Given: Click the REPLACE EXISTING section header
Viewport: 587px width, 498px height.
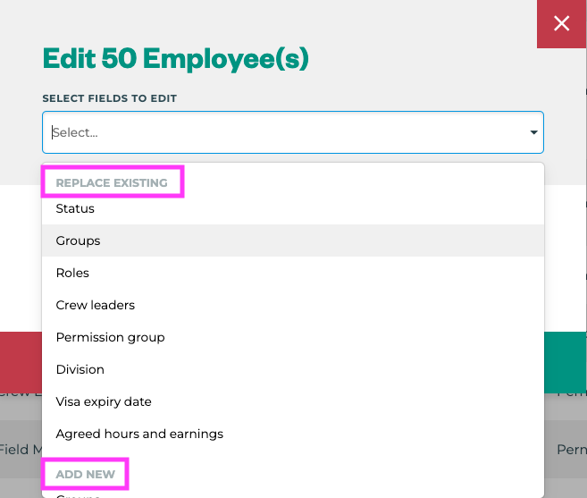Looking at the screenshot, I should (x=112, y=182).
